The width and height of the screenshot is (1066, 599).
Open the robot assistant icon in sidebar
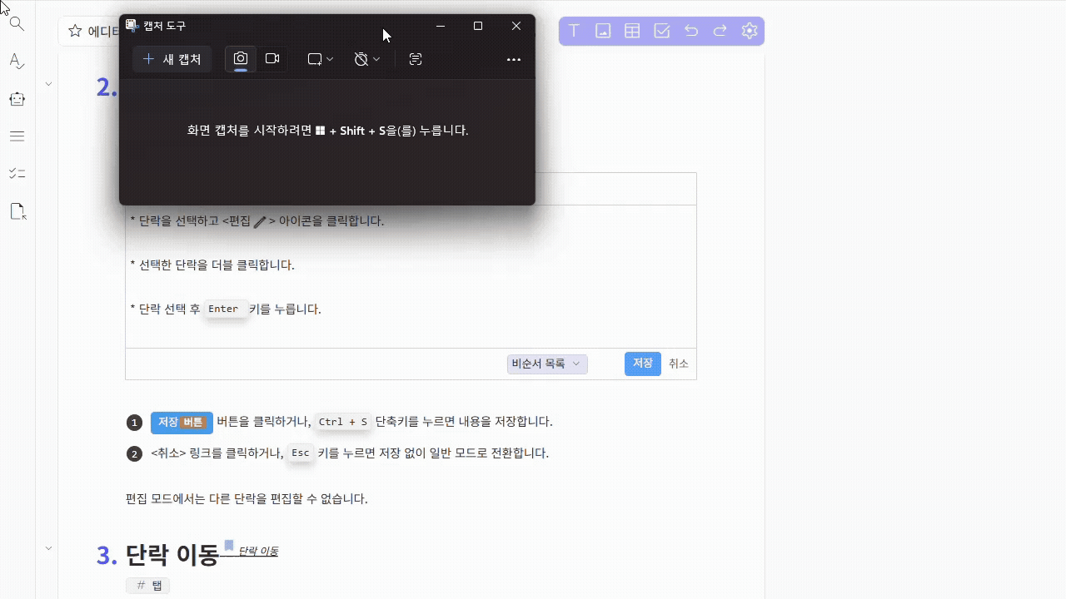click(17, 99)
